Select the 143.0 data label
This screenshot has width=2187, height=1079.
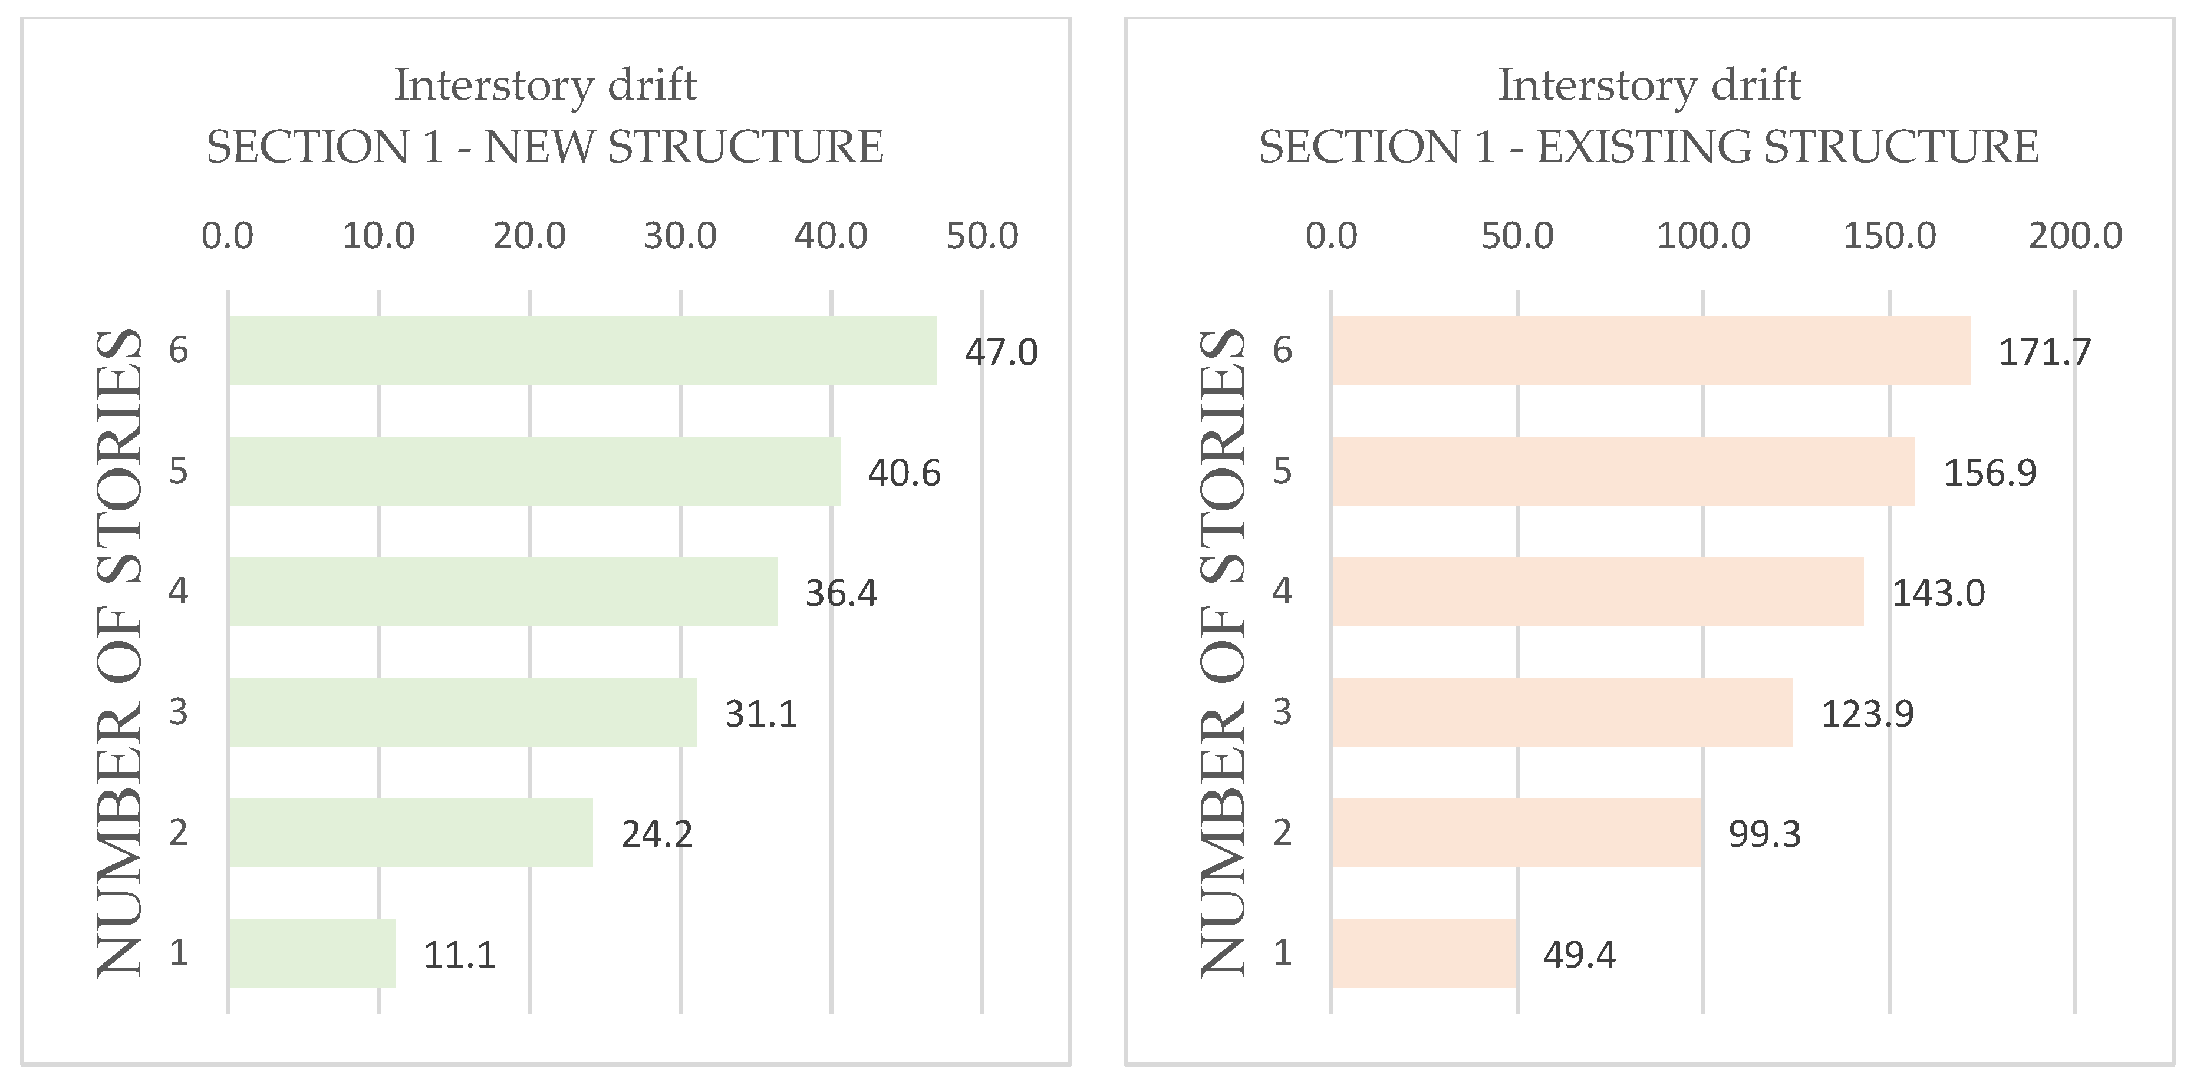[x=1939, y=593]
